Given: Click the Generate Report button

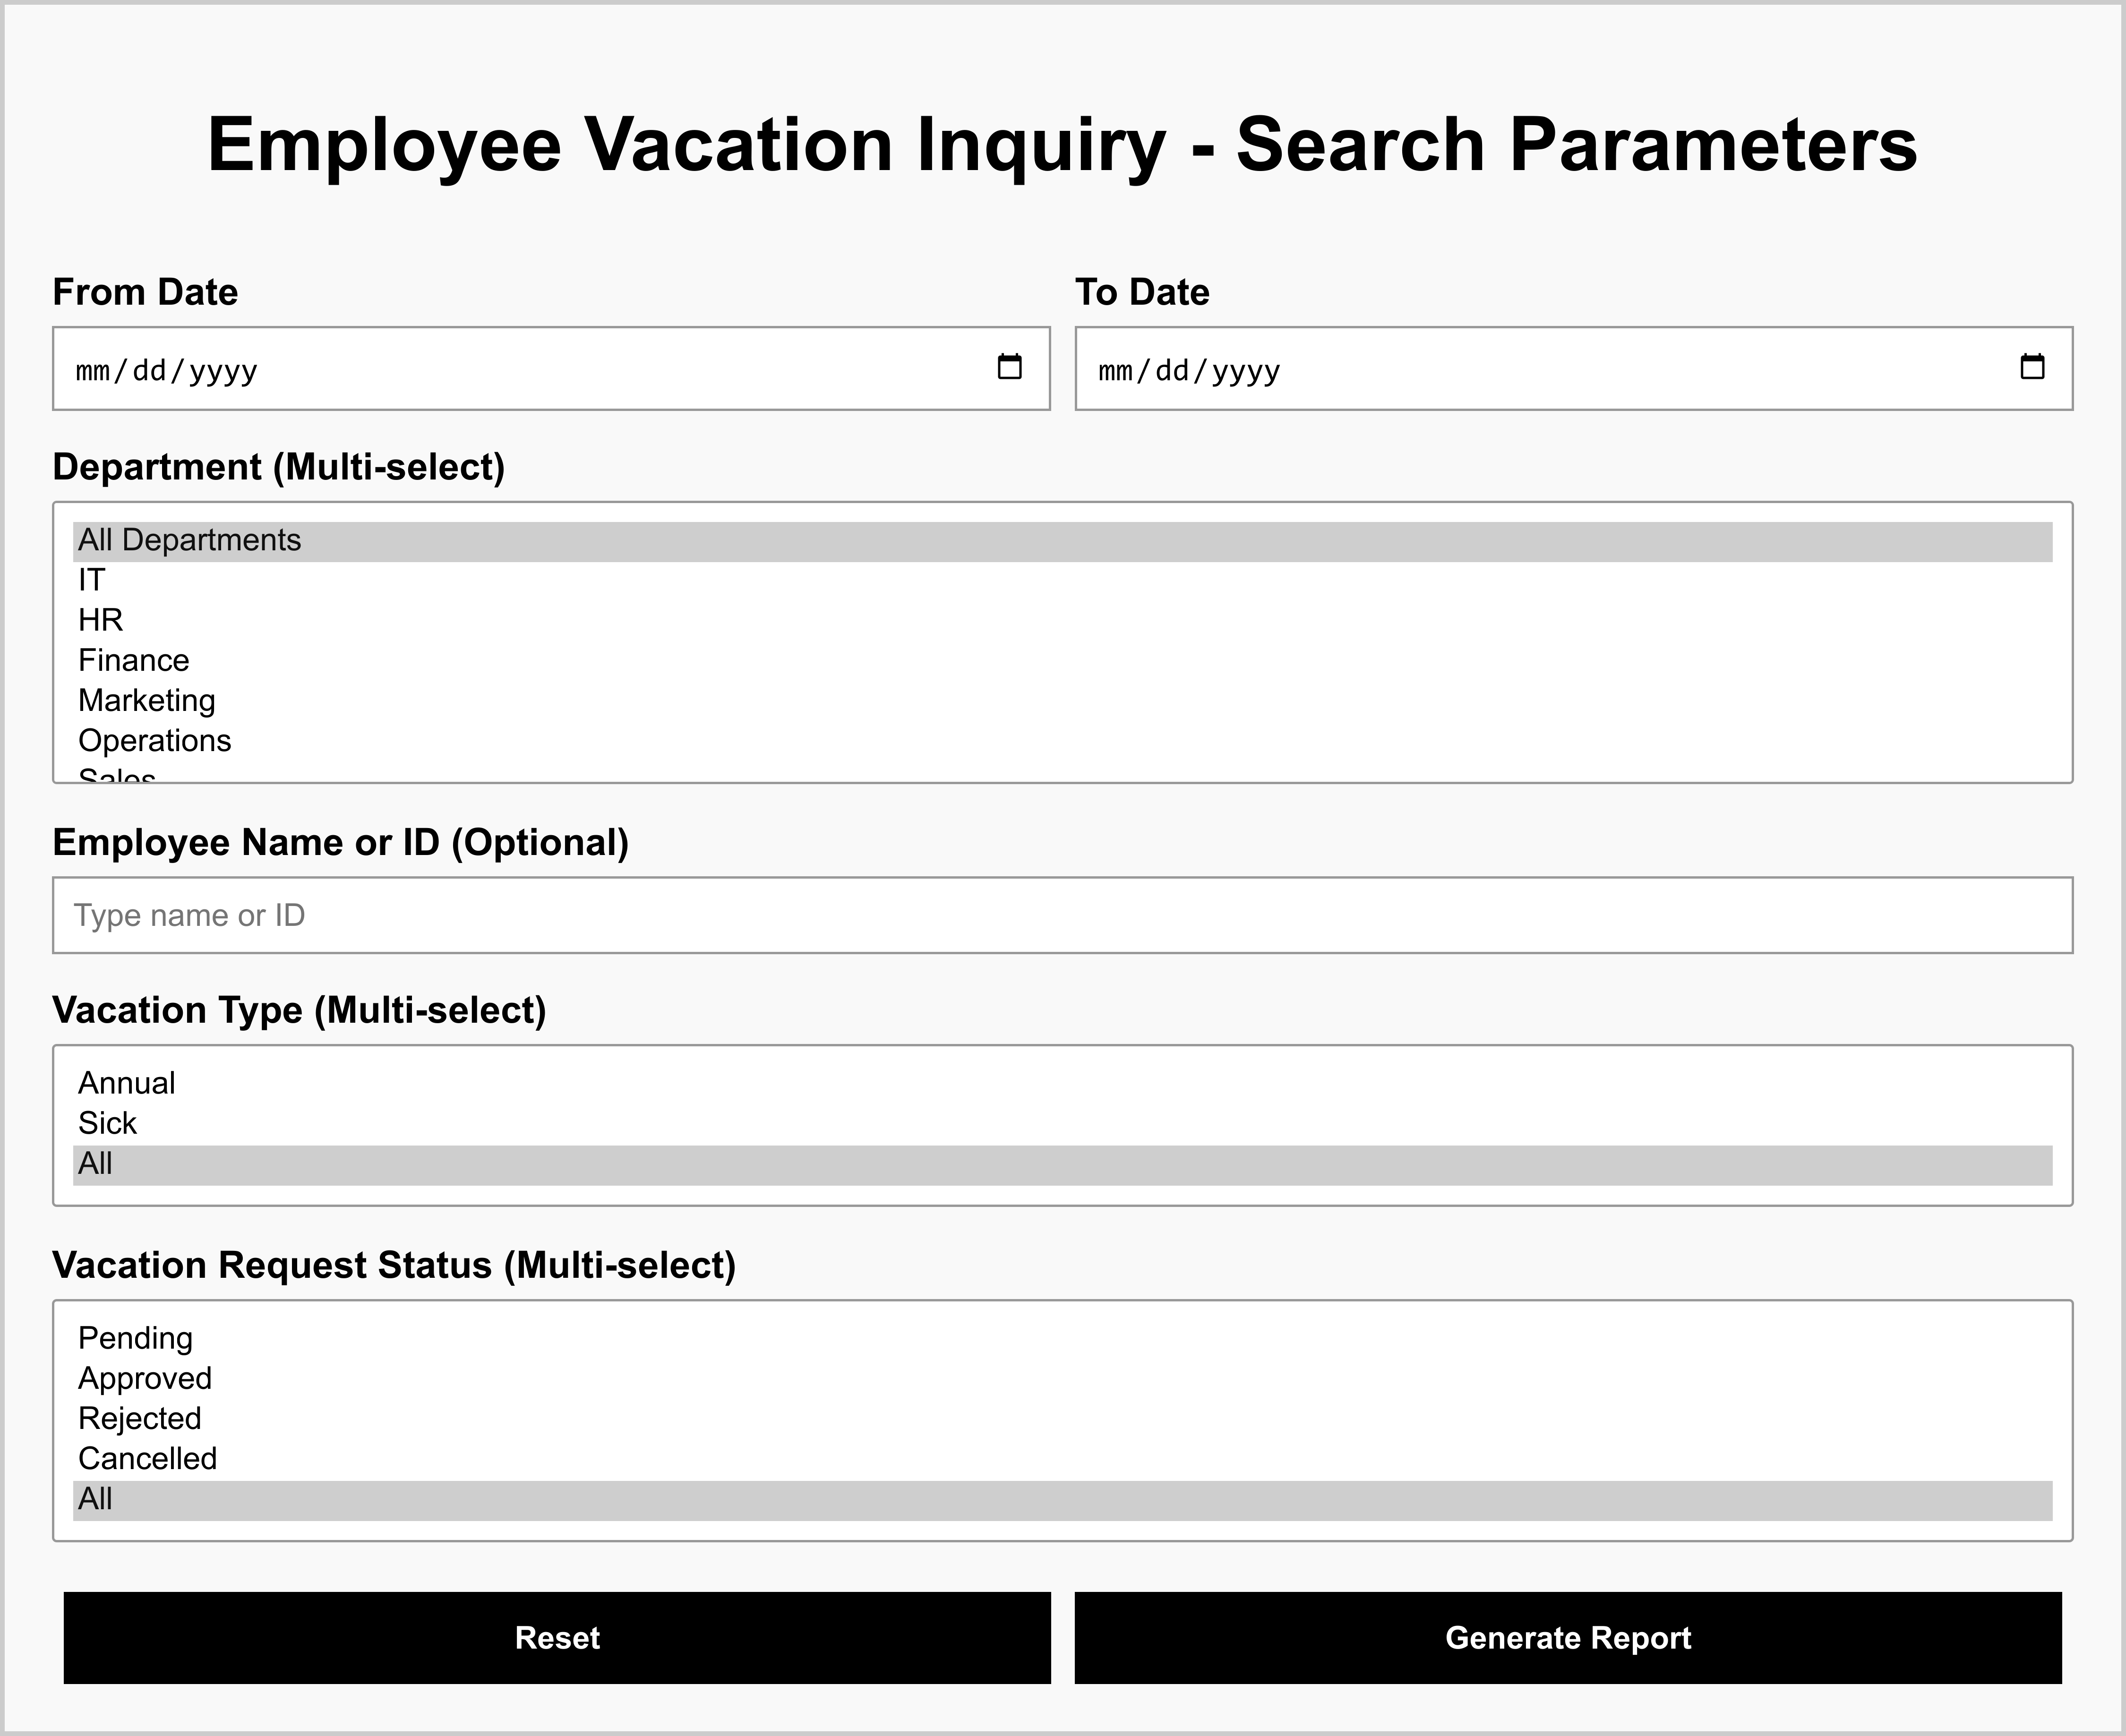Looking at the screenshot, I should [x=1567, y=1638].
